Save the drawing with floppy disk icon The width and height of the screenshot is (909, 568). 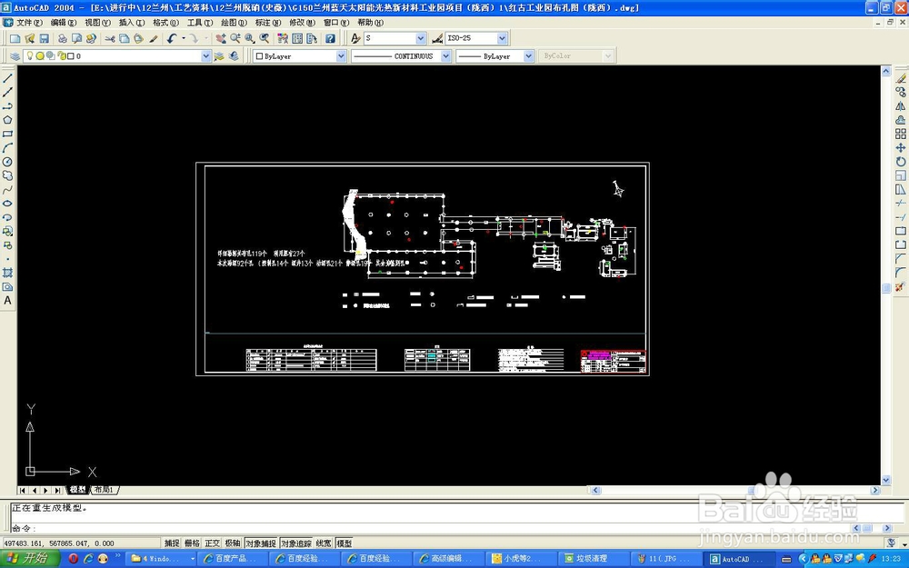[44, 38]
